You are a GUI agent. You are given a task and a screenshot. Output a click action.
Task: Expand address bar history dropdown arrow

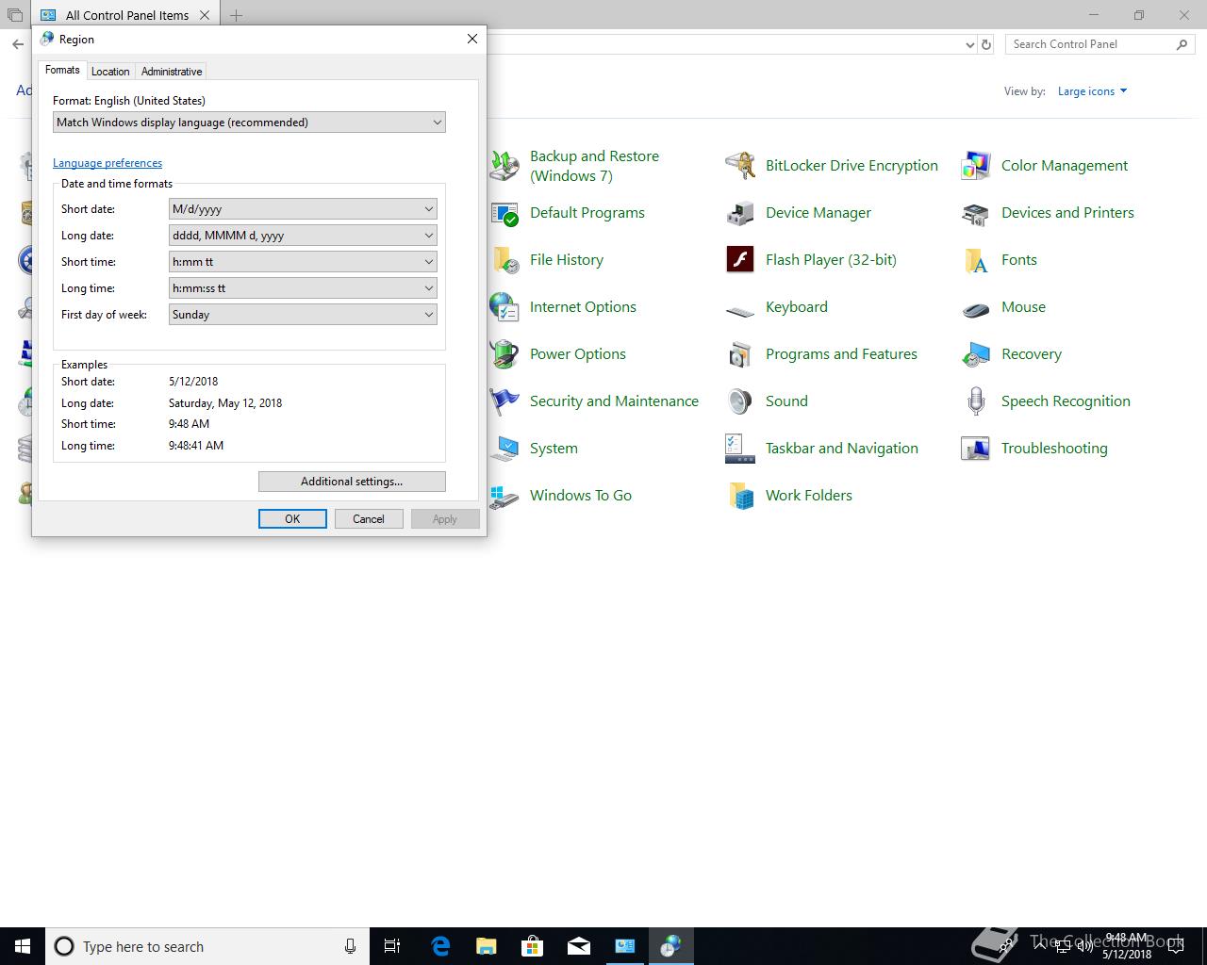tap(970, 44)
